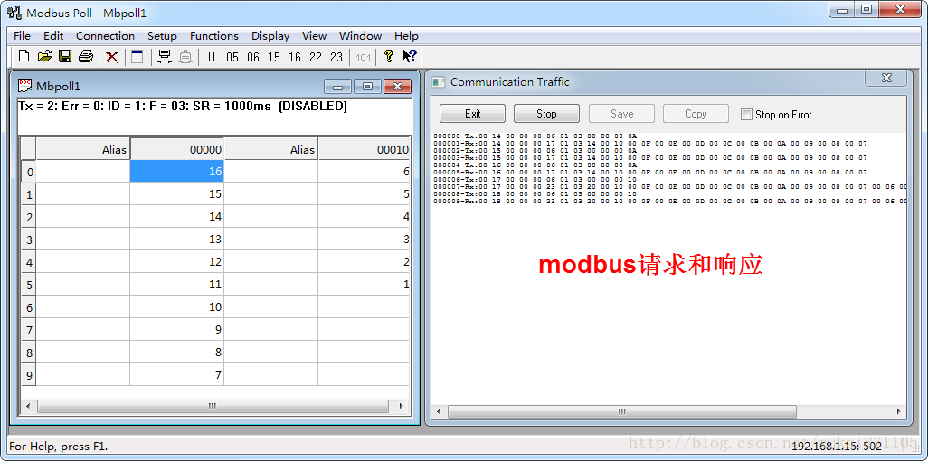The height and width of the screenshot is (461, 928).
Task: Click the 101 toolbar button
Action: [x=364, y=57]
